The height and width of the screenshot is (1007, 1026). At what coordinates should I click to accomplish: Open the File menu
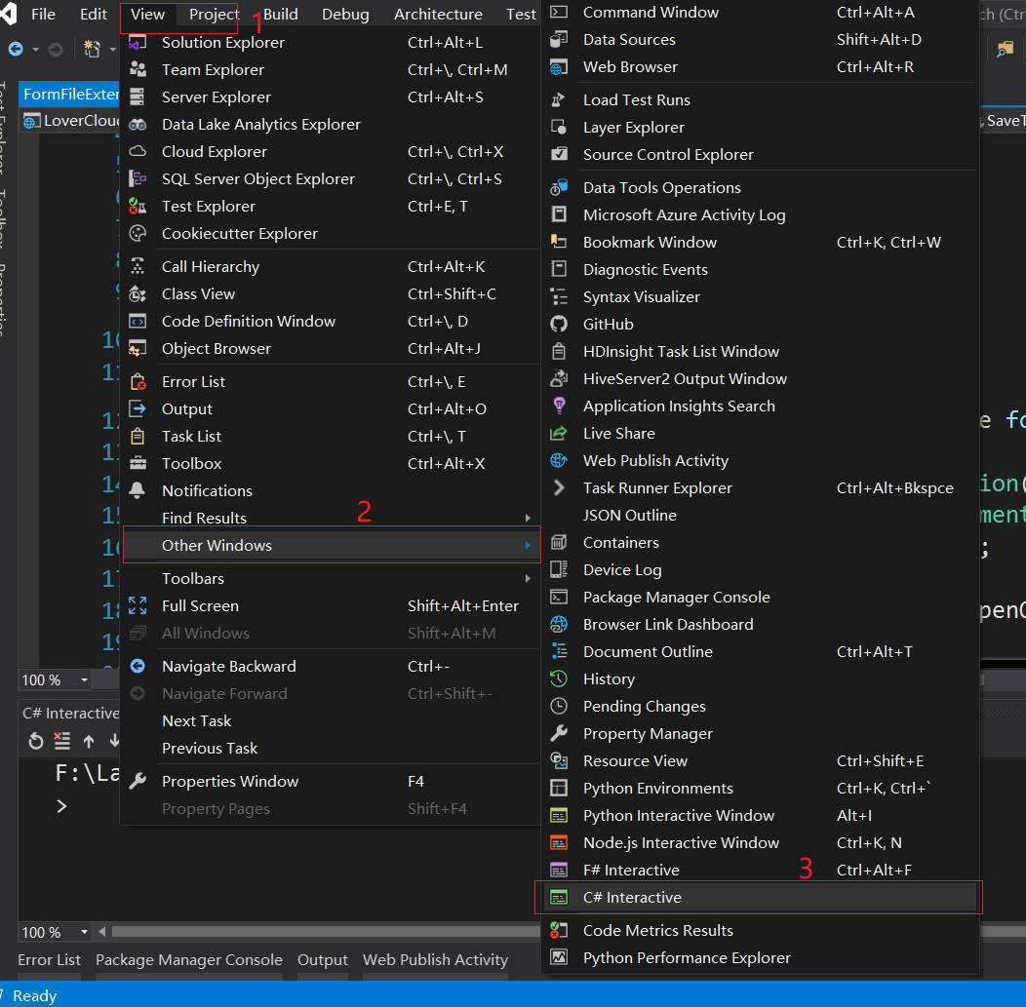point(43,15)
